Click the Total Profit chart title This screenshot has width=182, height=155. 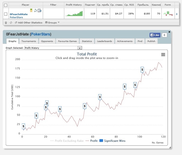pyautogui.click(x=87, y=54)
